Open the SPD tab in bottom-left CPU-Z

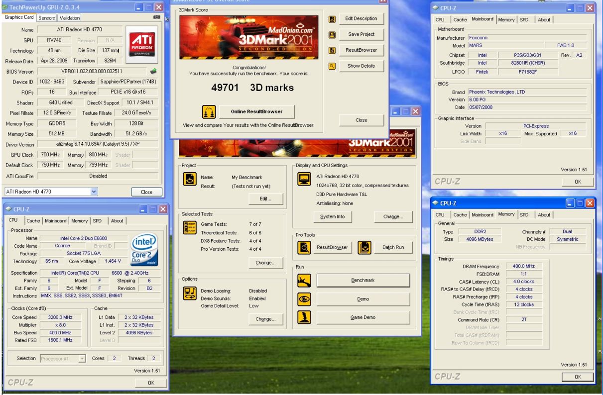click(98, 221)
